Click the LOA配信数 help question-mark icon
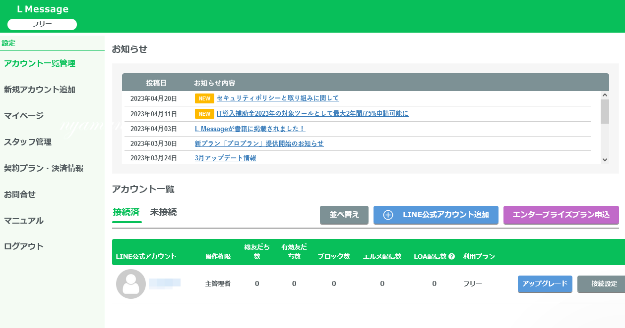Image resolution: width=625 pixels, height=328 pixels. [x=451, y=257]
